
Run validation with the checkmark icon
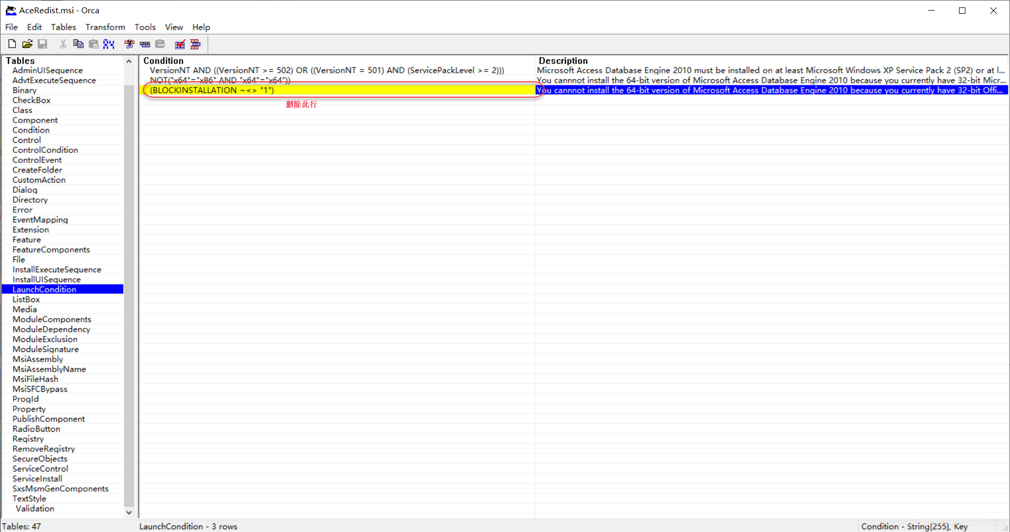180,44
